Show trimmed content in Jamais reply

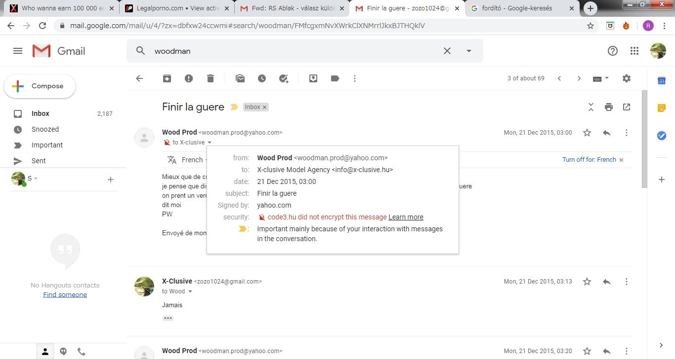click(x=168, y=318)
